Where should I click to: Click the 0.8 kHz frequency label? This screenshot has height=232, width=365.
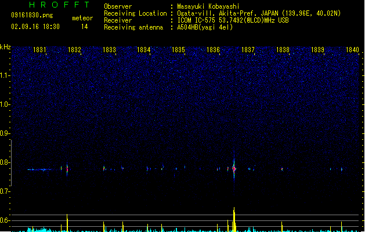point(5,162)
